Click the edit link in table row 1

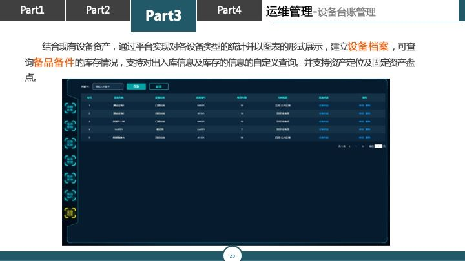[x=361, y=106]
